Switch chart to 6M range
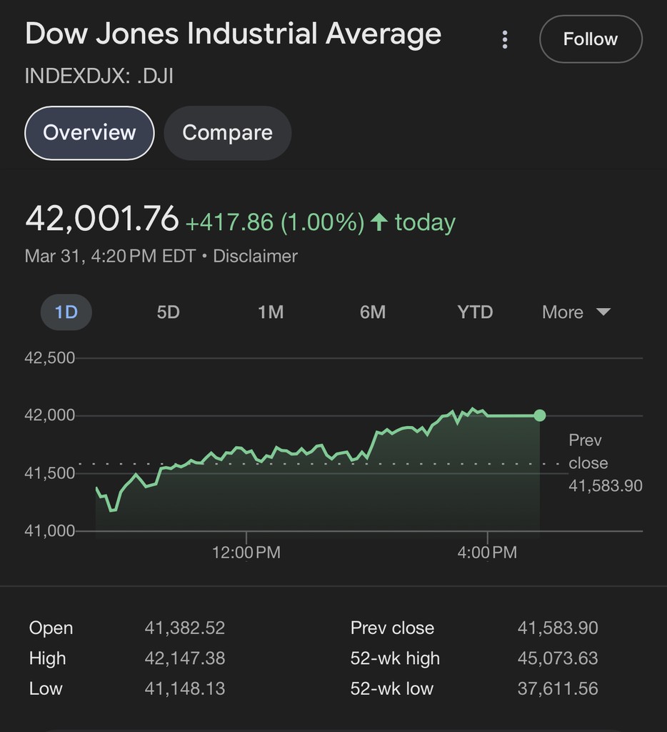The height and width of the screenshot is (732, 667). coord(373,312)
